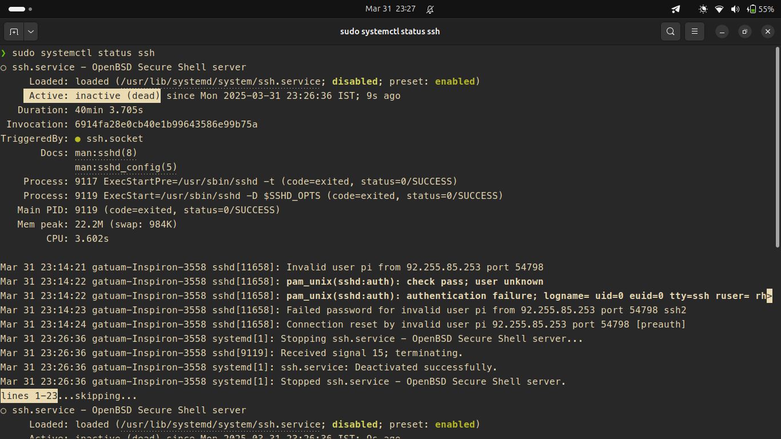Click 'Connection reset by invalid user pi'
Screen dimensions: 781x439
pos(386,325)
